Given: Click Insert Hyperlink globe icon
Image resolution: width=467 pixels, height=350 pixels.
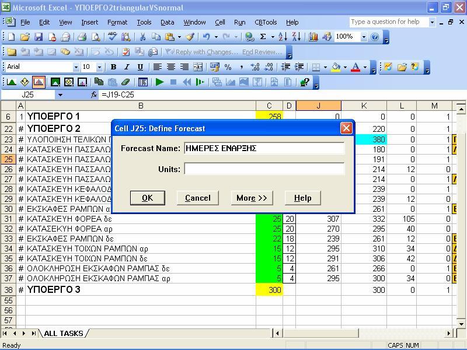Looking at the screenshot, I should pos(249,37).
